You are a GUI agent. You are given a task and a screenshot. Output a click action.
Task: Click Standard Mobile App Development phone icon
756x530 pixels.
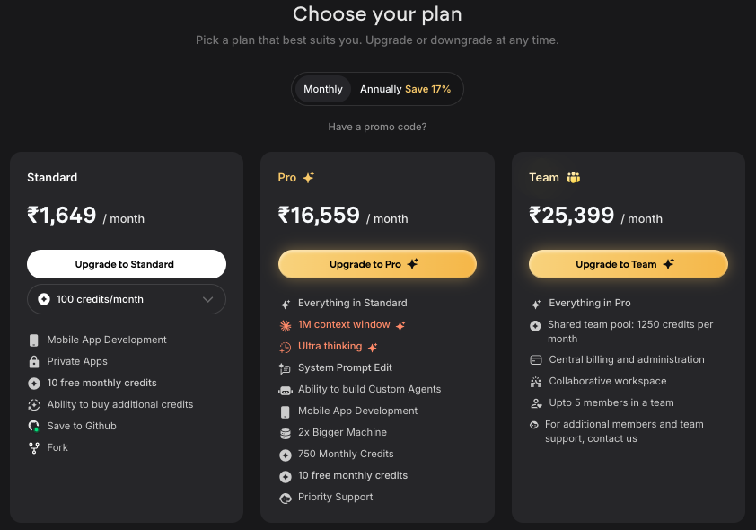tap(34, 340)
